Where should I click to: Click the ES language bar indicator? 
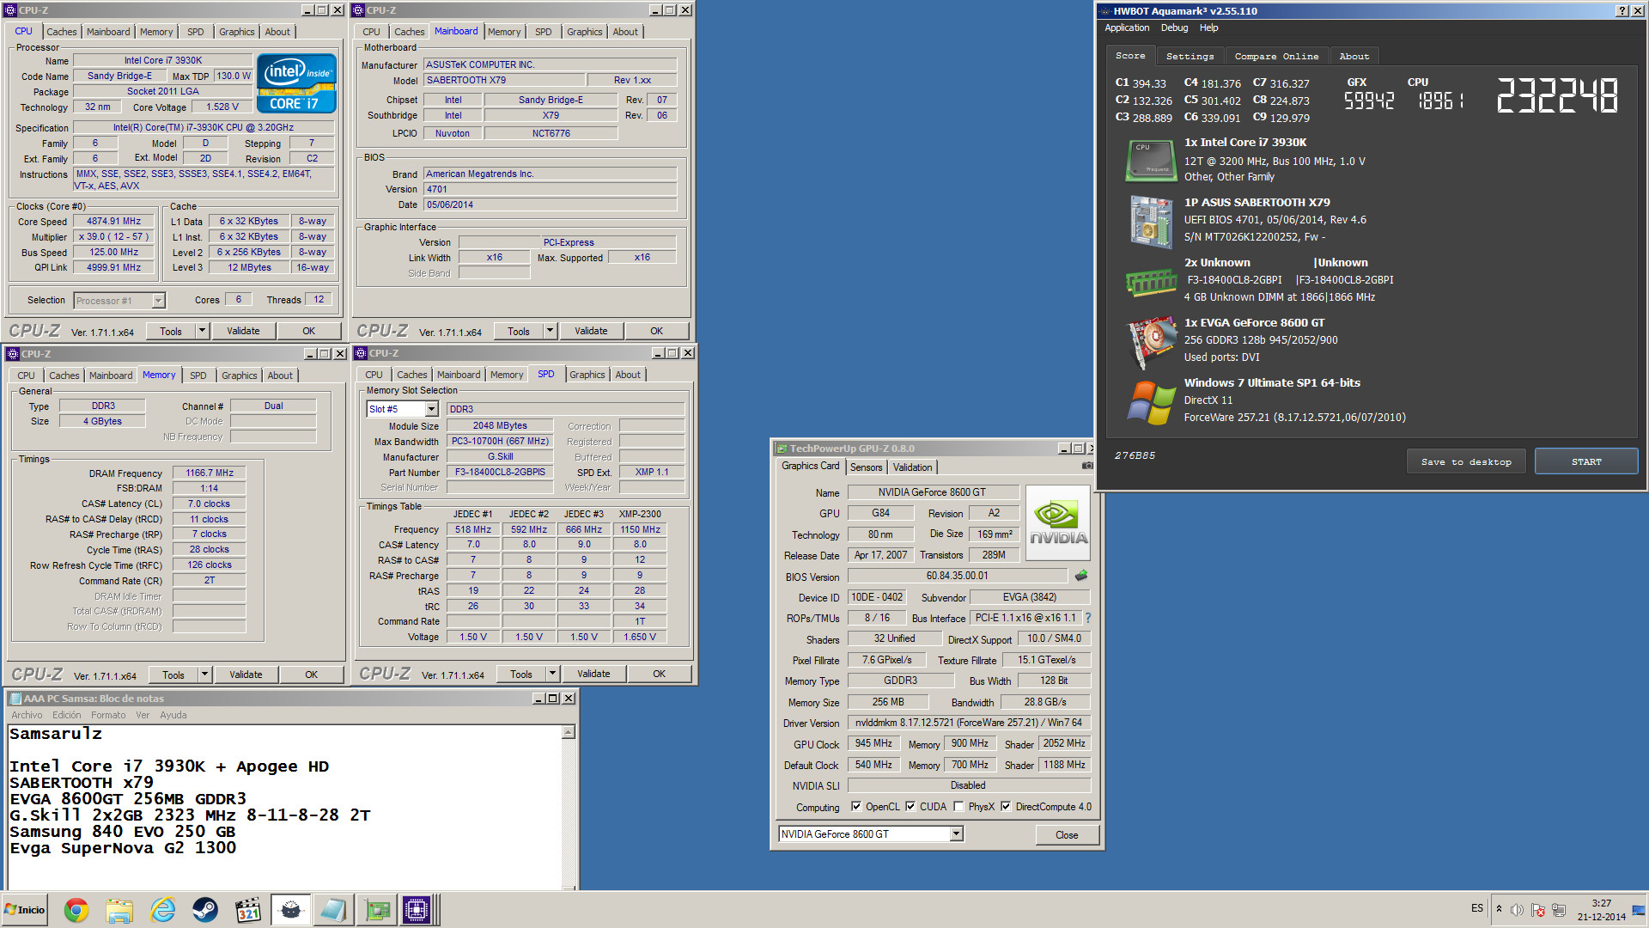point(1476,908)
